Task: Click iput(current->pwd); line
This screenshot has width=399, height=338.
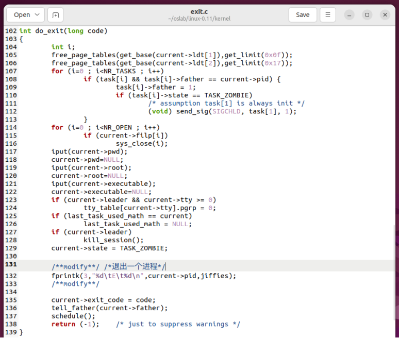Action: (x=89, y=152)
